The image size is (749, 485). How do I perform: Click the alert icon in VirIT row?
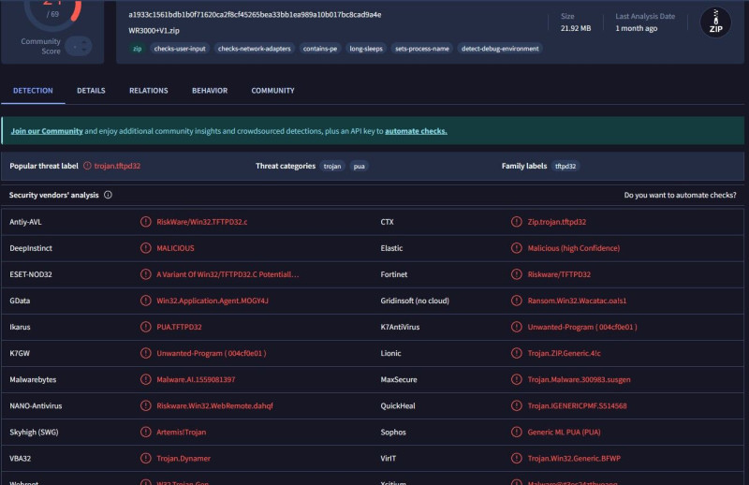(517, 458)
